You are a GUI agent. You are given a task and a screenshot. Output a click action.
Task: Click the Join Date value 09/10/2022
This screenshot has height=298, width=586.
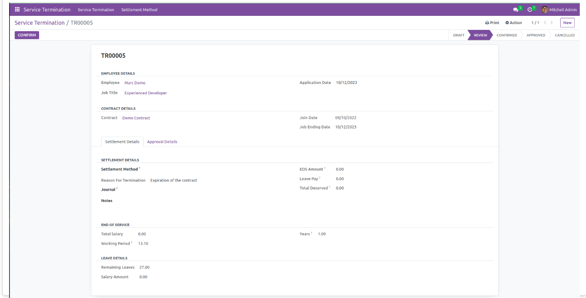pos(346,118)
